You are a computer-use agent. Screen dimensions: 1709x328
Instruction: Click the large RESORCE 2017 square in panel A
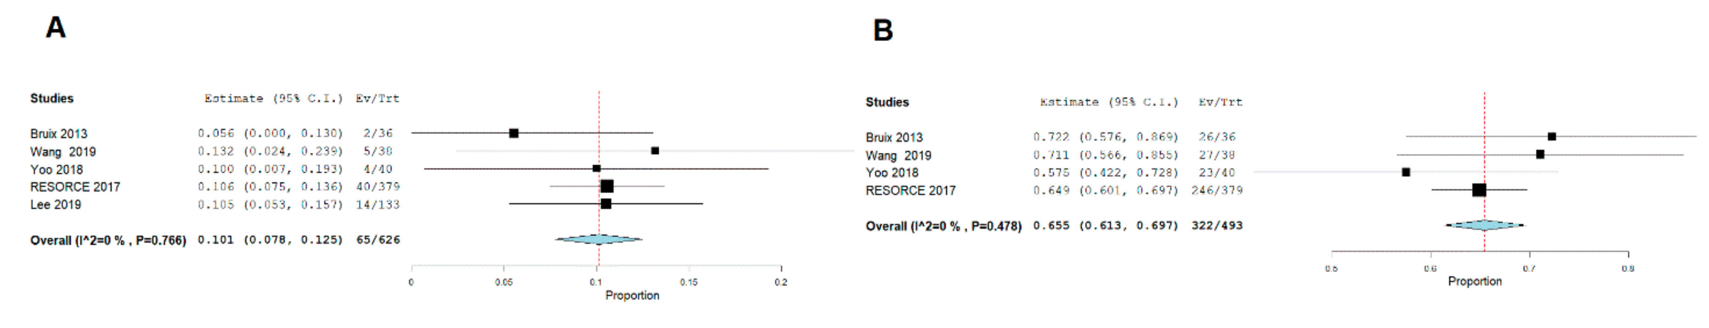606,186
